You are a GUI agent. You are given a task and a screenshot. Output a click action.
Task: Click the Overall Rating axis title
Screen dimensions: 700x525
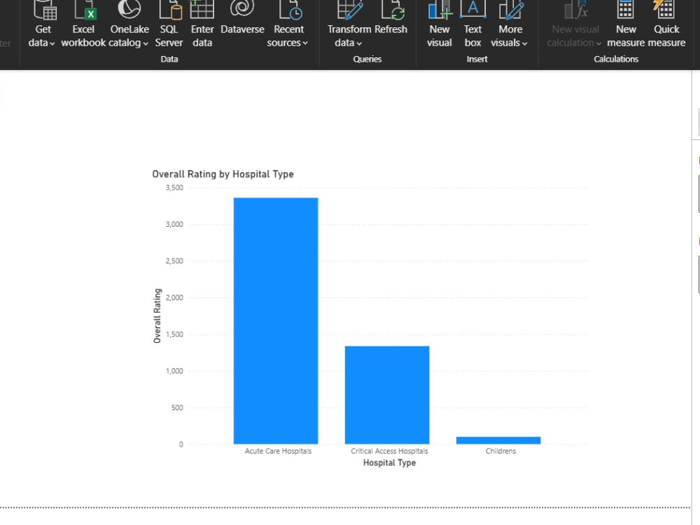click(157, 316)
